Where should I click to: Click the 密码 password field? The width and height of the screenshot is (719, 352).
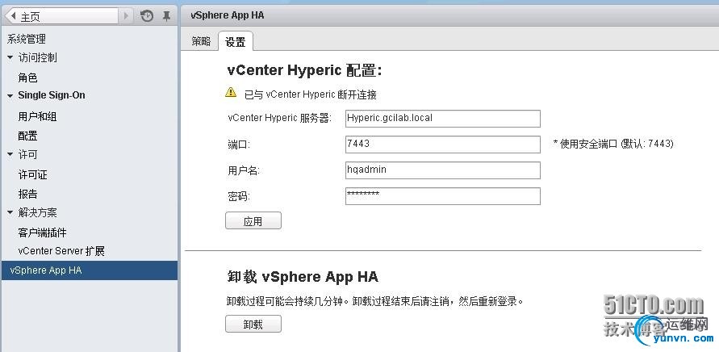pyautogui.click(x=442, y=196)
